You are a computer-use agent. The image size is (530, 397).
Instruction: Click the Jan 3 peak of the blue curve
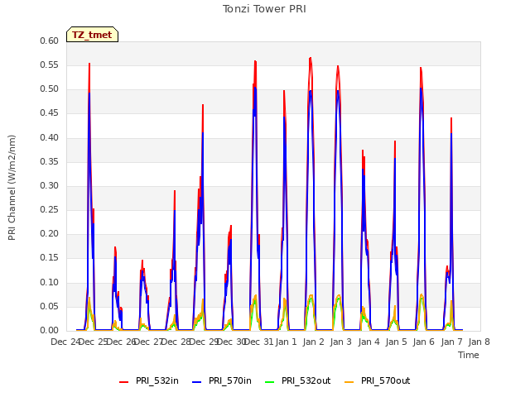pyautogui.click(x=338, y=91)
